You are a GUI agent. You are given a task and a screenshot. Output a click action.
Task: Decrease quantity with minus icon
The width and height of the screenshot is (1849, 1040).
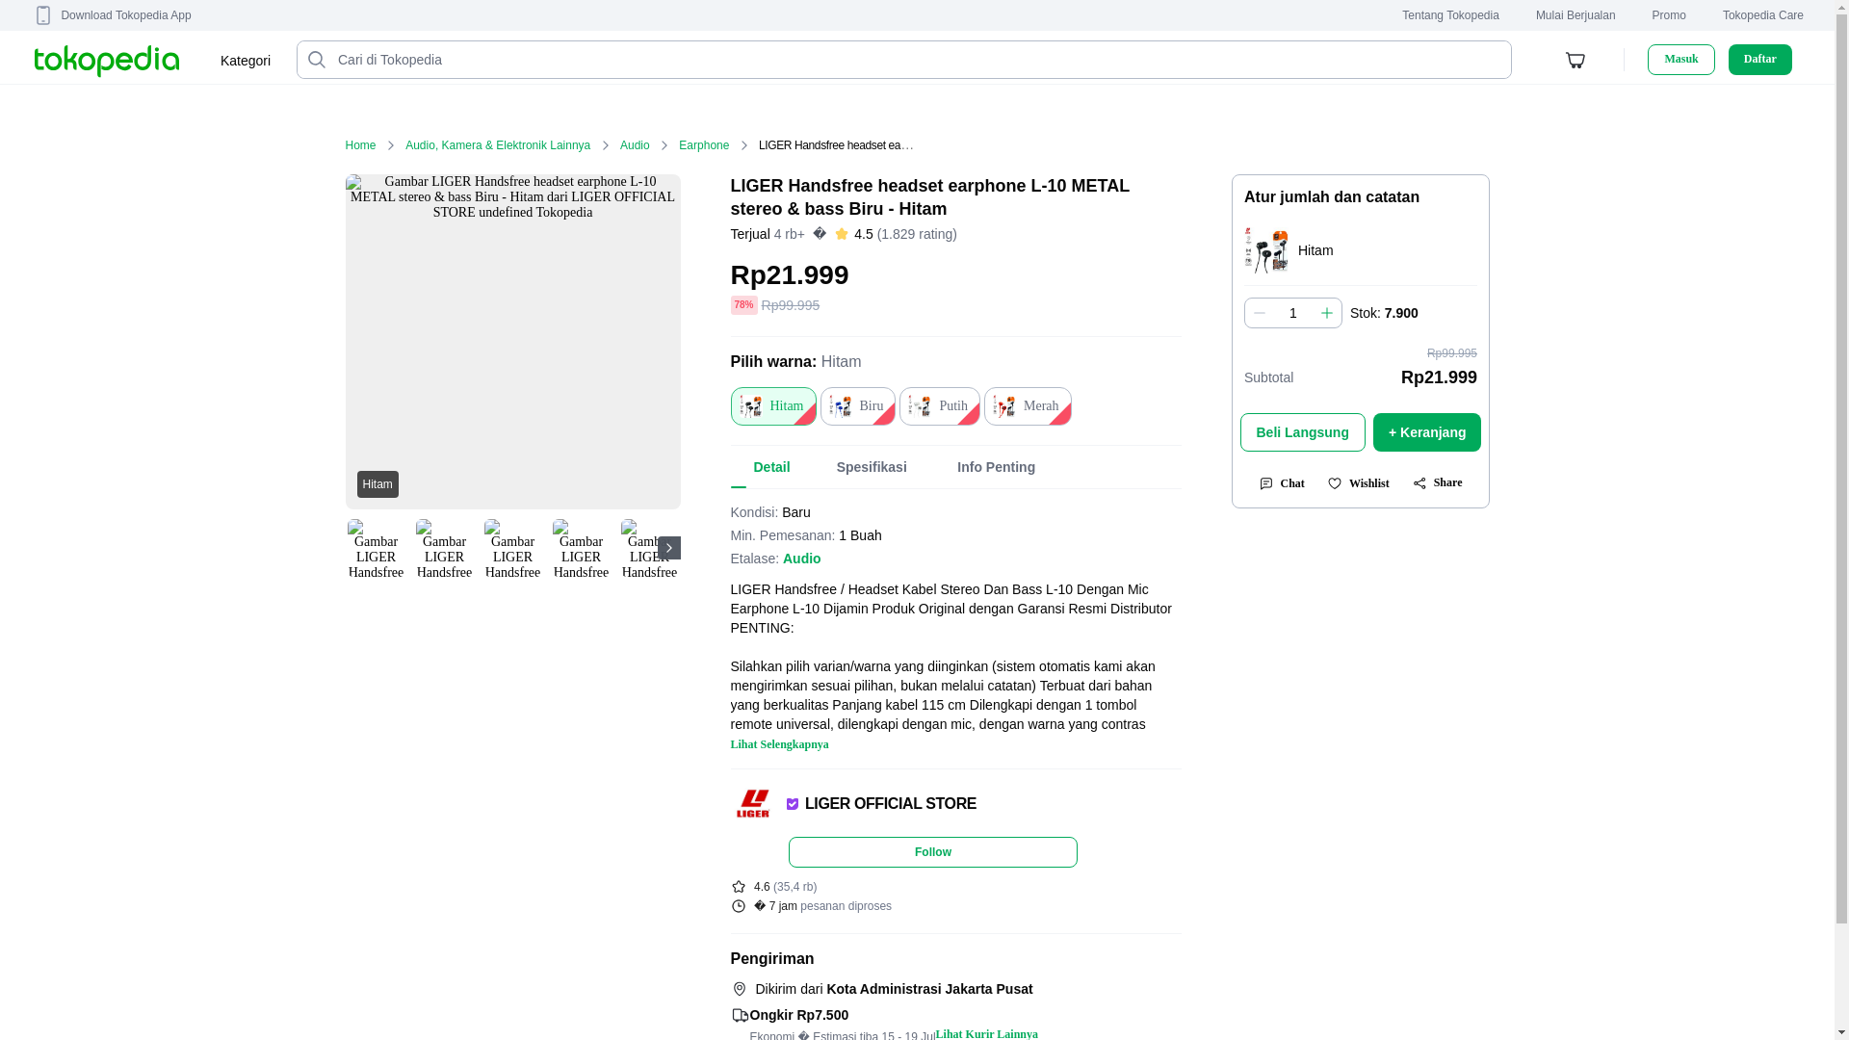1259,313
